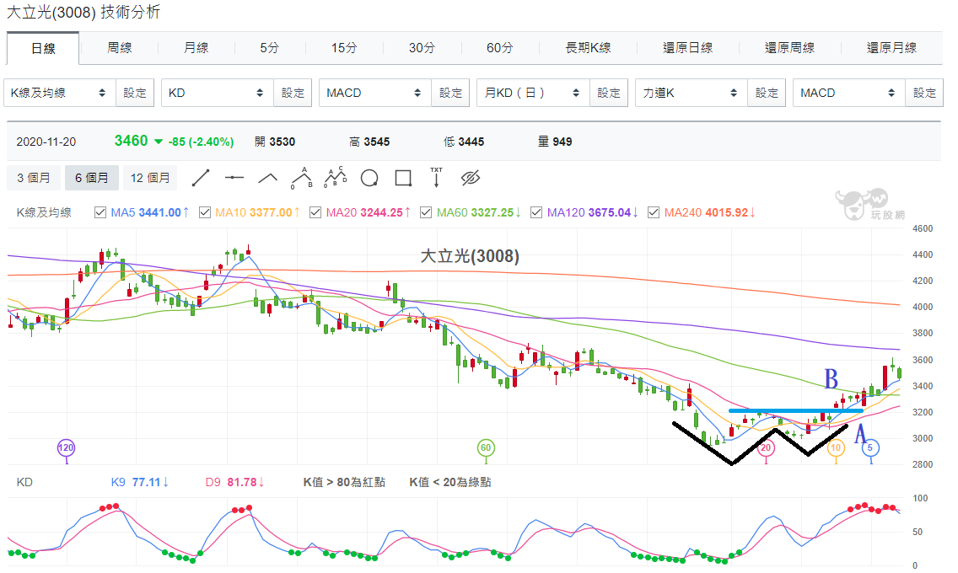Select the 還原月線 tab
Viewport: 958px width, 573px height.
[891, 47]
